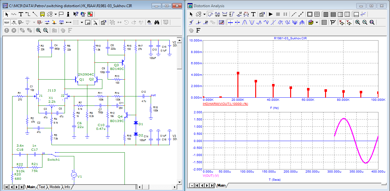The image size is (390, 191).
Task: Select the orthogonal wire tool
Action: pyautogui.click(x=28, y=14)
